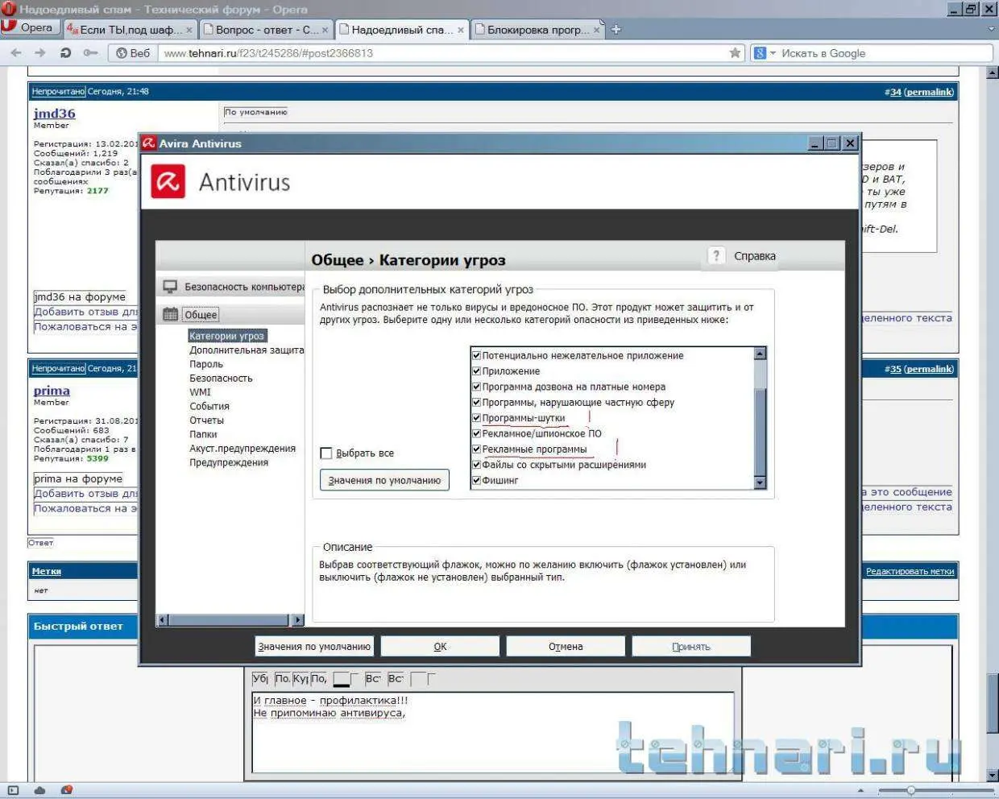The image size is (999, 799).
Task: Click the question mark help icon
Action: [x=715, y=256]
